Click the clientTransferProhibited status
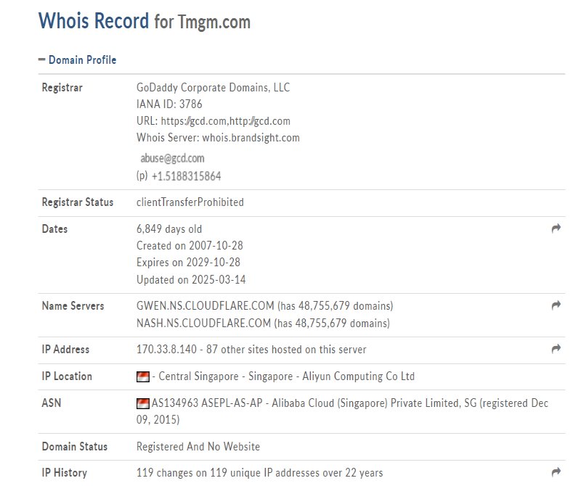This screenshot has width=581, height=486. [190, 202]
